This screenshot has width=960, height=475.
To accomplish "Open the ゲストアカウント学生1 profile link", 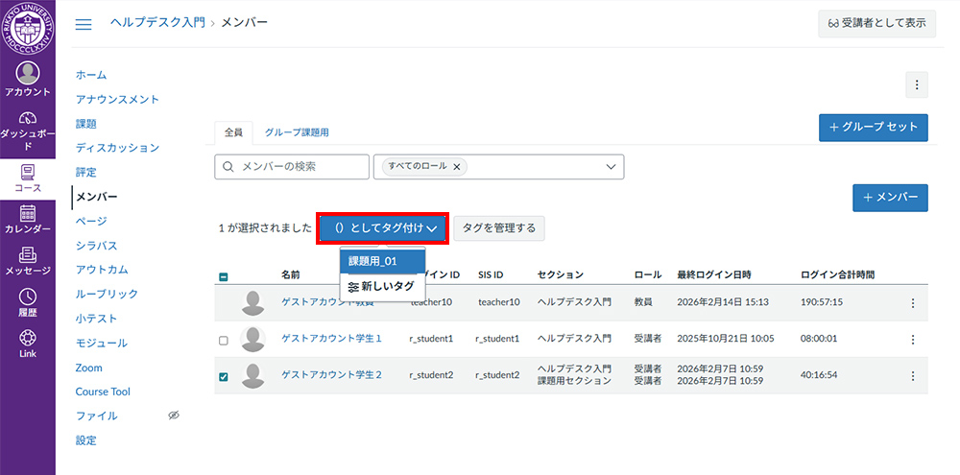I will point(331,339).
